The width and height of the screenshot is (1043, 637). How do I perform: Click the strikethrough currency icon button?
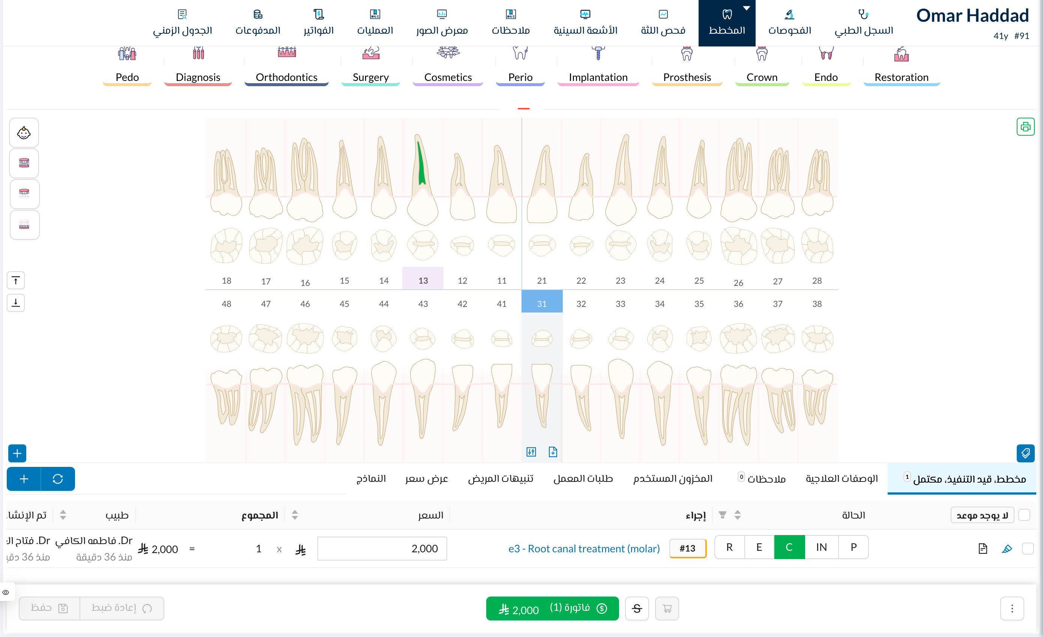point(637,608)
